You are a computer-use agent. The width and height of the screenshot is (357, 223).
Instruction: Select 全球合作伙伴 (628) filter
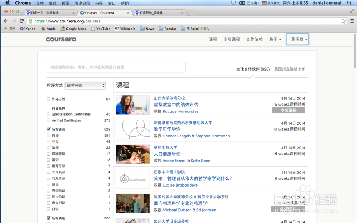coord(253,69)
